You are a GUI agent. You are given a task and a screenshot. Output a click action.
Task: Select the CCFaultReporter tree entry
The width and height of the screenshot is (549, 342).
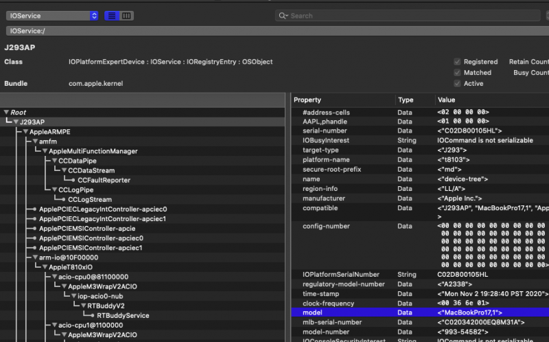(x=104, y=181)
